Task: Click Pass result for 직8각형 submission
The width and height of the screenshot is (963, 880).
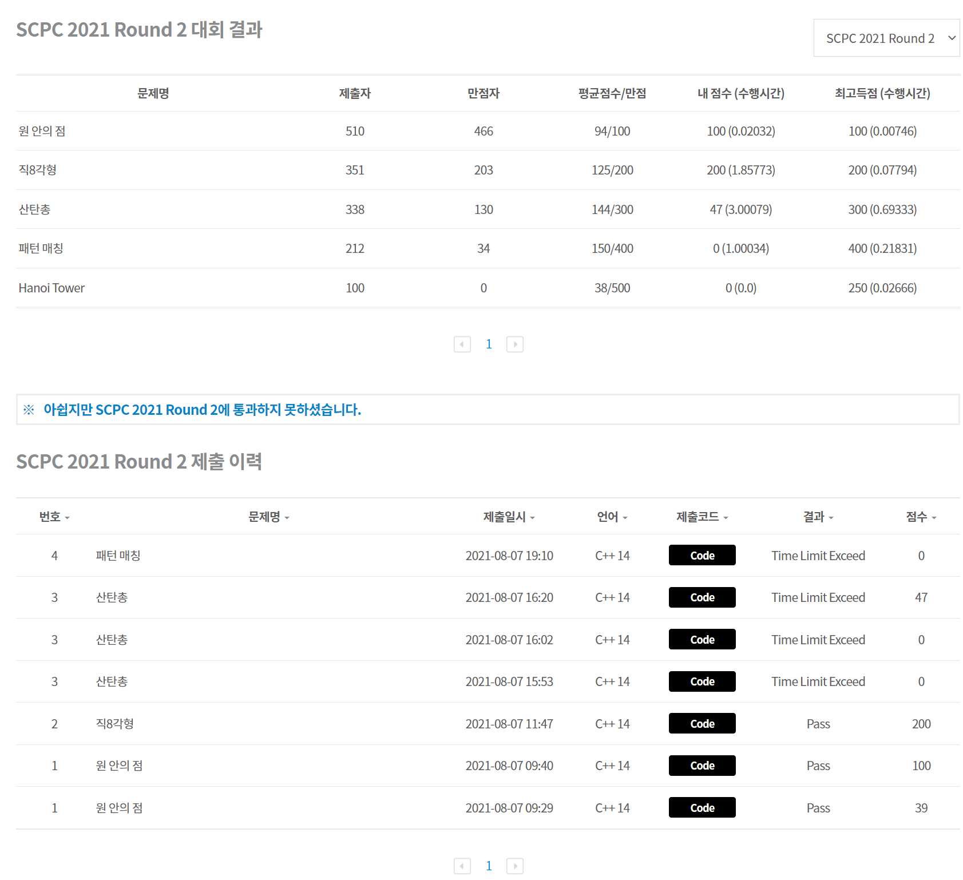Action: [x=818, y=724]
